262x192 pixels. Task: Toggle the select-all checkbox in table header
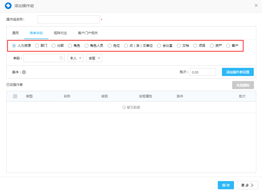[x=15, y=96]
